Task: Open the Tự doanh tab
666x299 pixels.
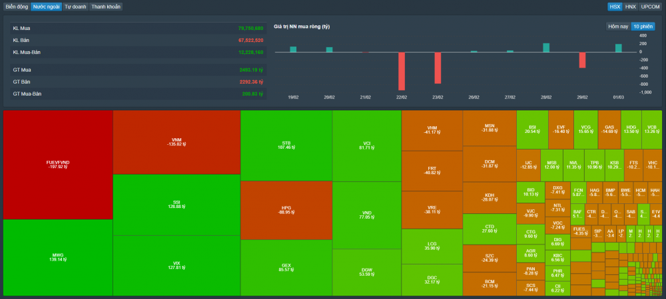Action: pyautogui.click(x=76, y=7)
